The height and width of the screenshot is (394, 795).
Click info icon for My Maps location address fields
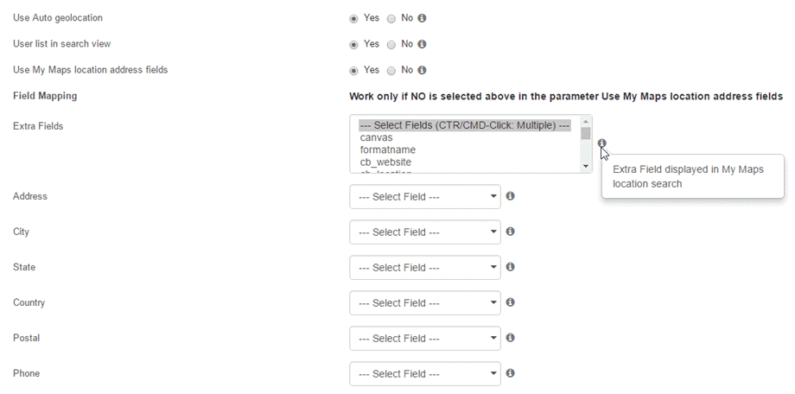pyautogui.click(x=422, y=70)
